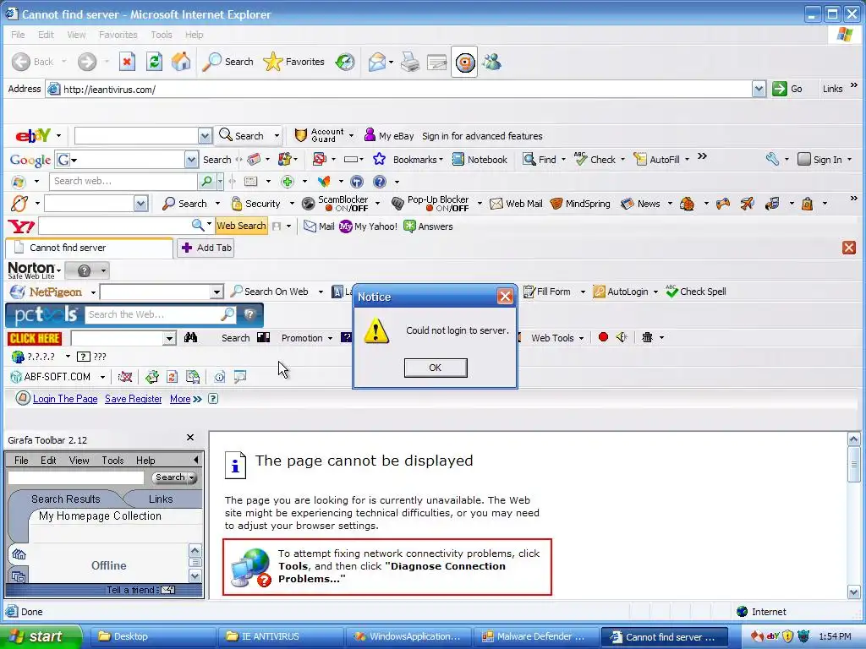Image resolution: width=866 pixels, height=649 pixels.
Task: Click the Mail envelope icon in IE toolbar
Action: 376,62
